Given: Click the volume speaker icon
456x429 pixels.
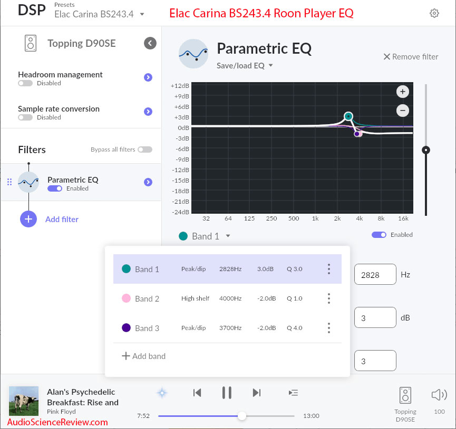Looking at the screenshot, I should (439, 395).
